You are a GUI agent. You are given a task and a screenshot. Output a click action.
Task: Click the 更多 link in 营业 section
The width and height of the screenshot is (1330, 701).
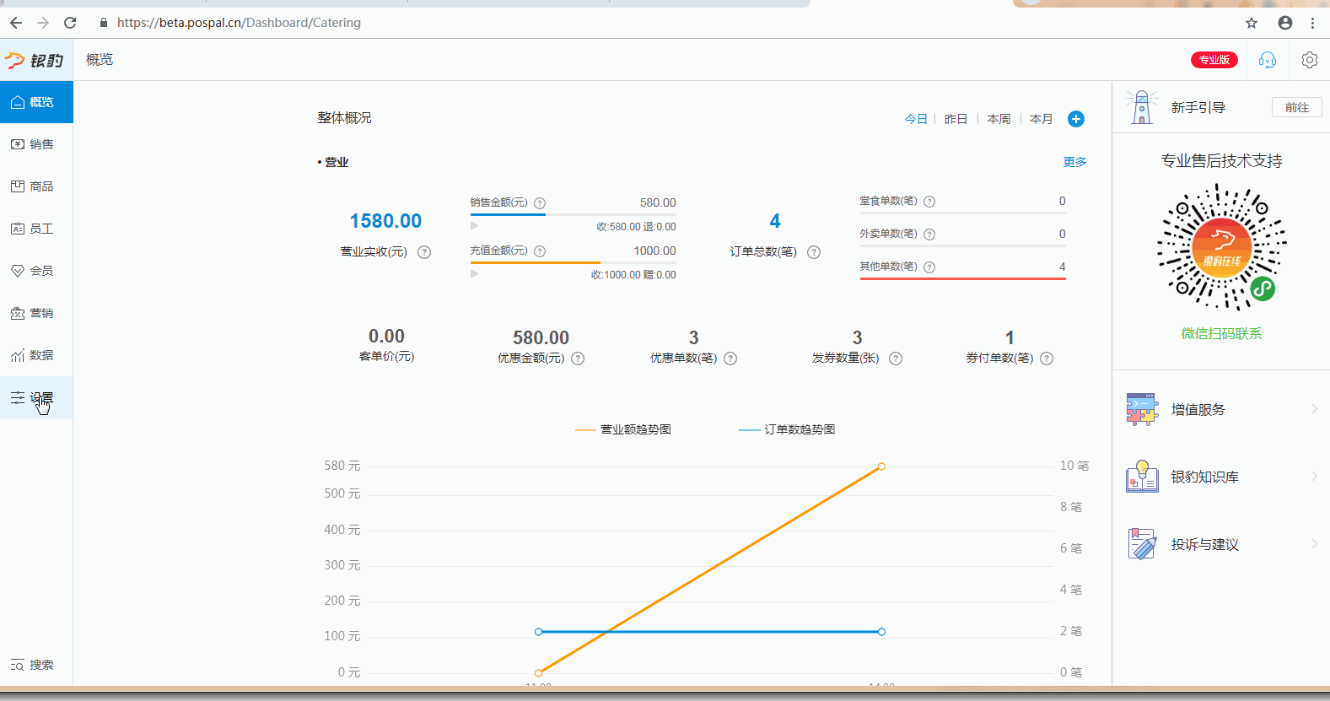tap(1074, 162)
